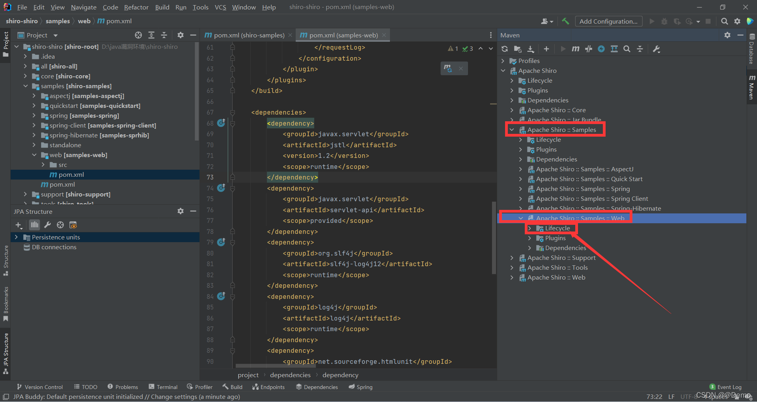Image resolution: width=757 pixels, height=402 pixels.
Task: Click Load Maven Changes floating icon
Action: [448, 68]
